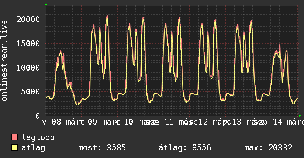Click the arrow at the x-axis right end

click(300, 116)
